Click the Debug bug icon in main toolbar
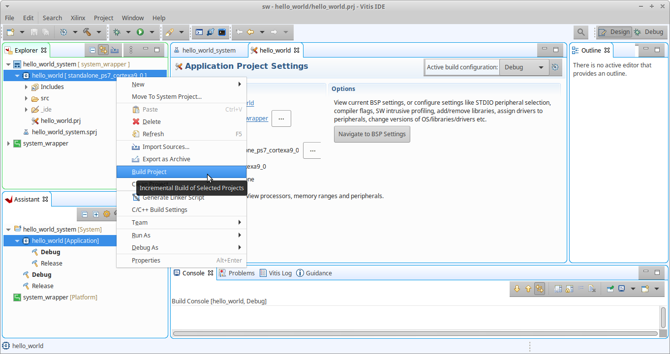The height and width of the screenshot is (354, 670). (117, 32)
